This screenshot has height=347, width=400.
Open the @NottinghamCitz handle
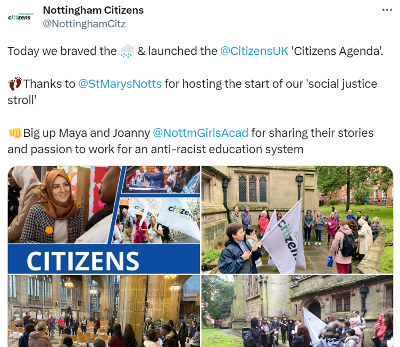coord(84,24)
